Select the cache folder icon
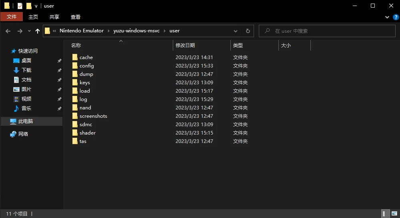Viewport: 400px width, 218px height. [x=75, y=57]
